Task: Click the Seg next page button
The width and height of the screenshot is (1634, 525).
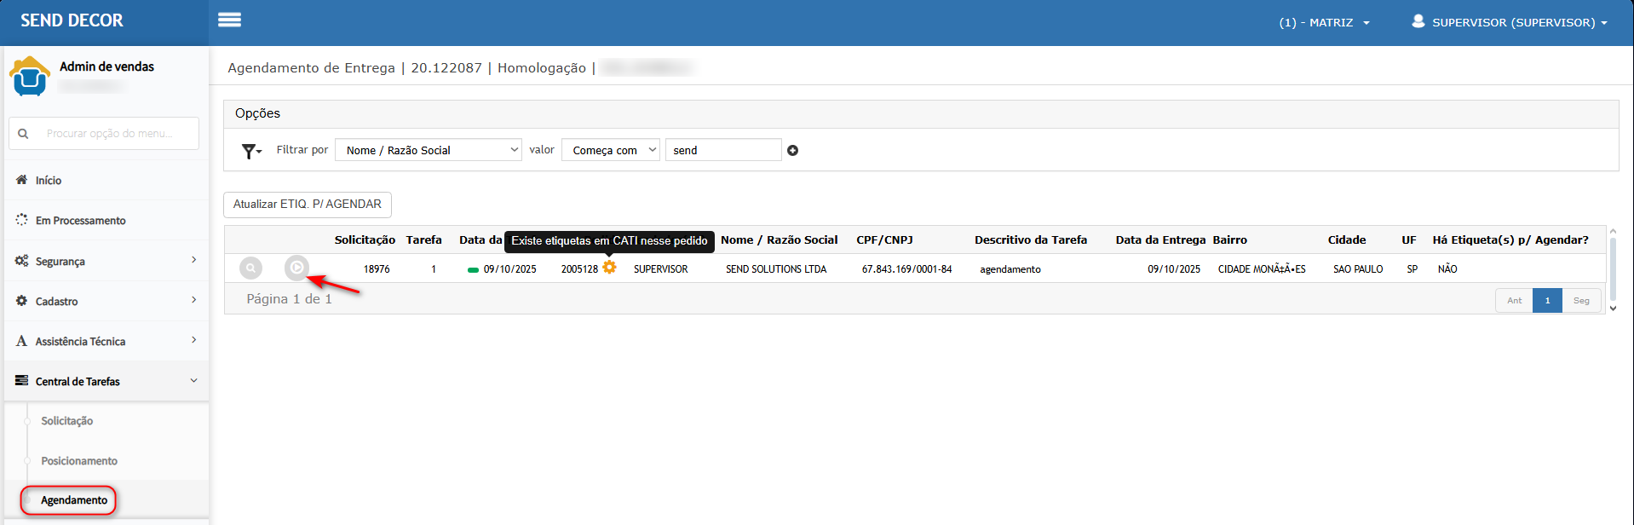Action: (1581, 301)
